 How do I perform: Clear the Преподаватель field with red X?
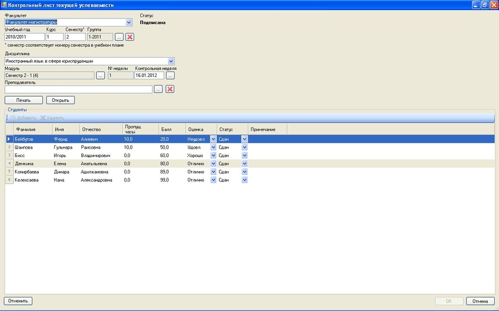(x=169, y=89)
